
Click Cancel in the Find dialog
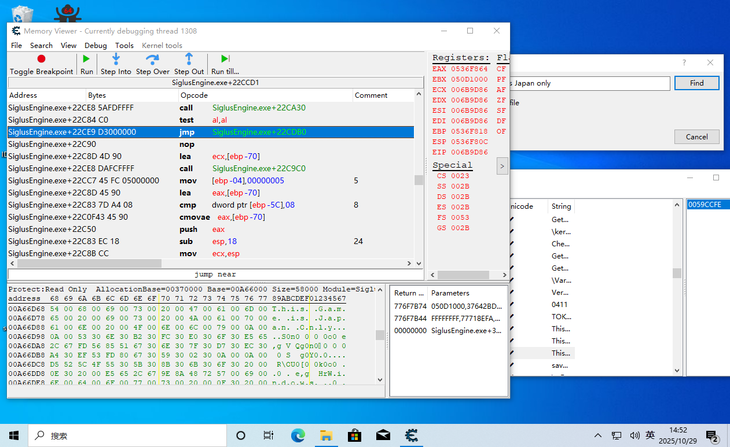696,136
